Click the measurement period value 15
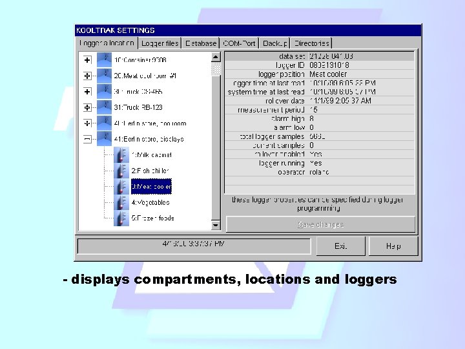Image resolution: width=465 pixels, height=349 pixels. coord(313,109)
